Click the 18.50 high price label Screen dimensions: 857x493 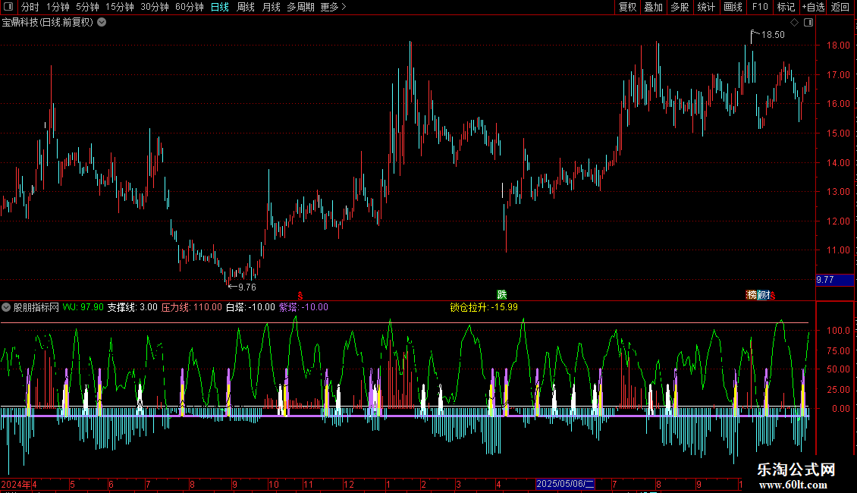point(773,34)
